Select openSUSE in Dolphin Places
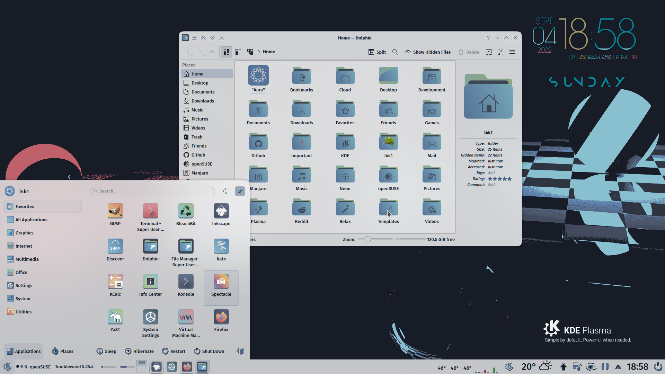 [207, 164]
